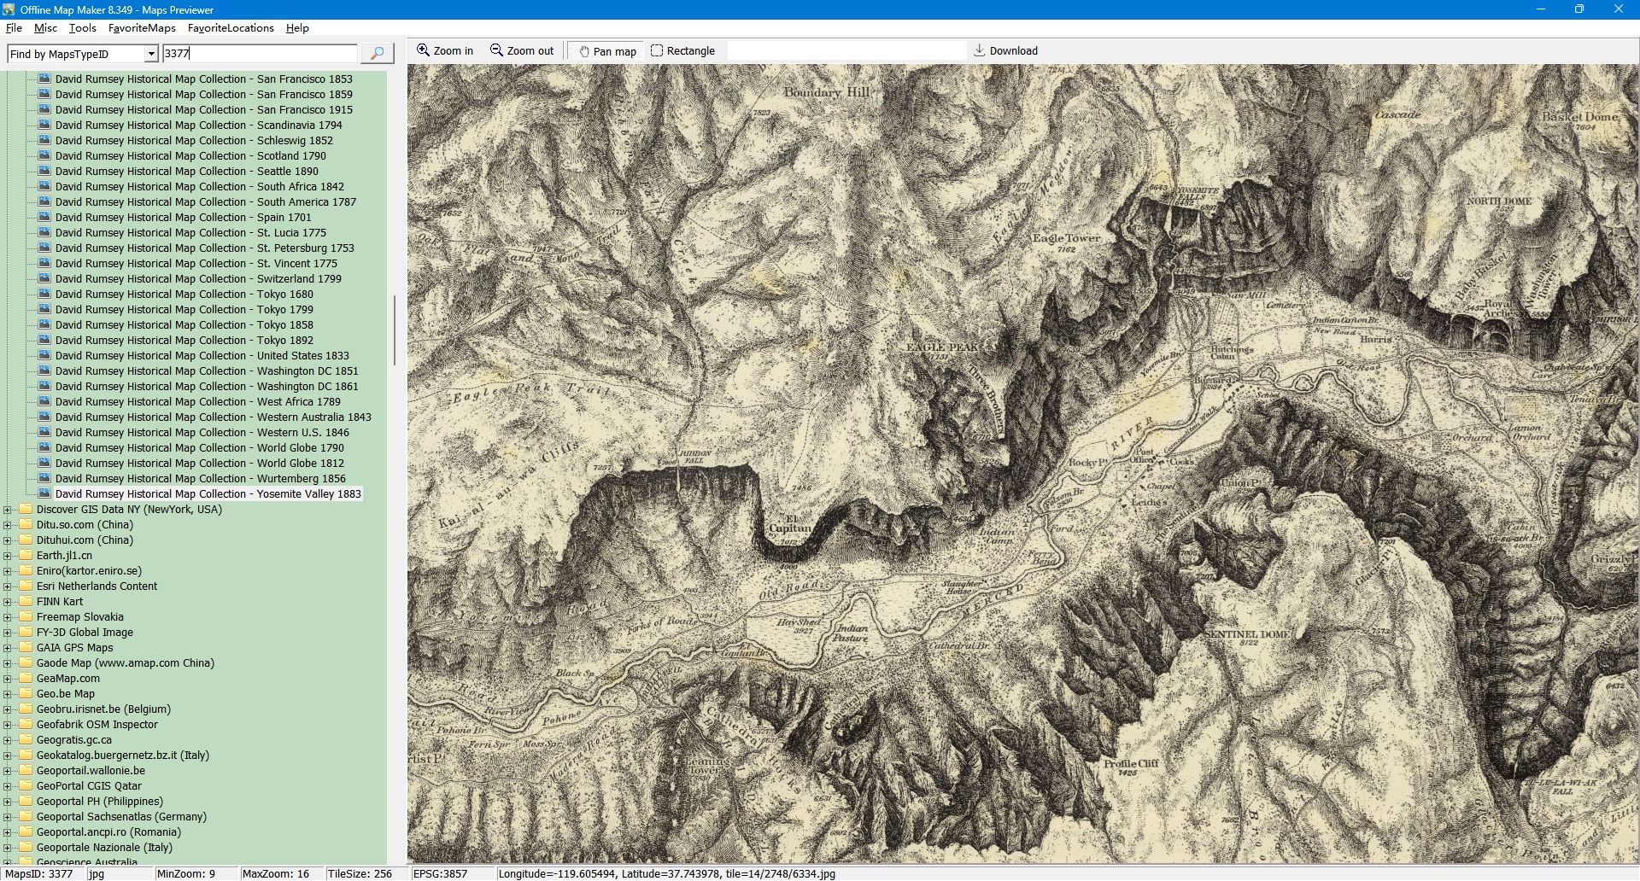
Task: Click the Zoom out tool
Action: [521, 51]
